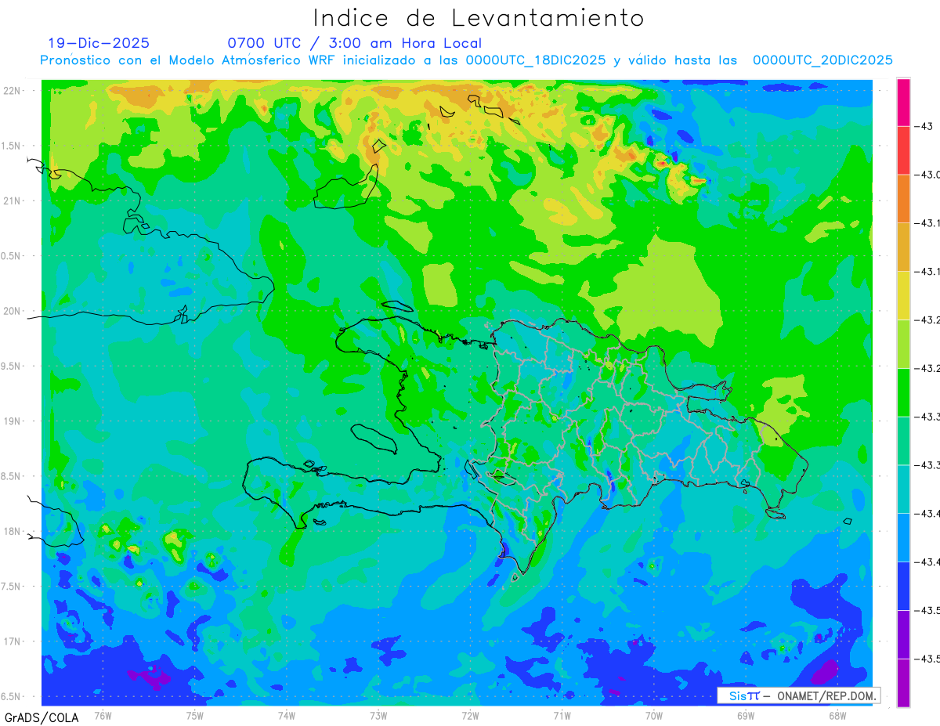Click the '-43.0' legend value
The image size is (940, 726).
(x=929, y=175)
